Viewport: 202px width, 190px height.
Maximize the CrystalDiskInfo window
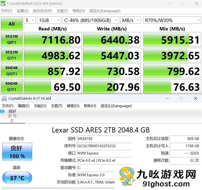(x=181, y=98)
